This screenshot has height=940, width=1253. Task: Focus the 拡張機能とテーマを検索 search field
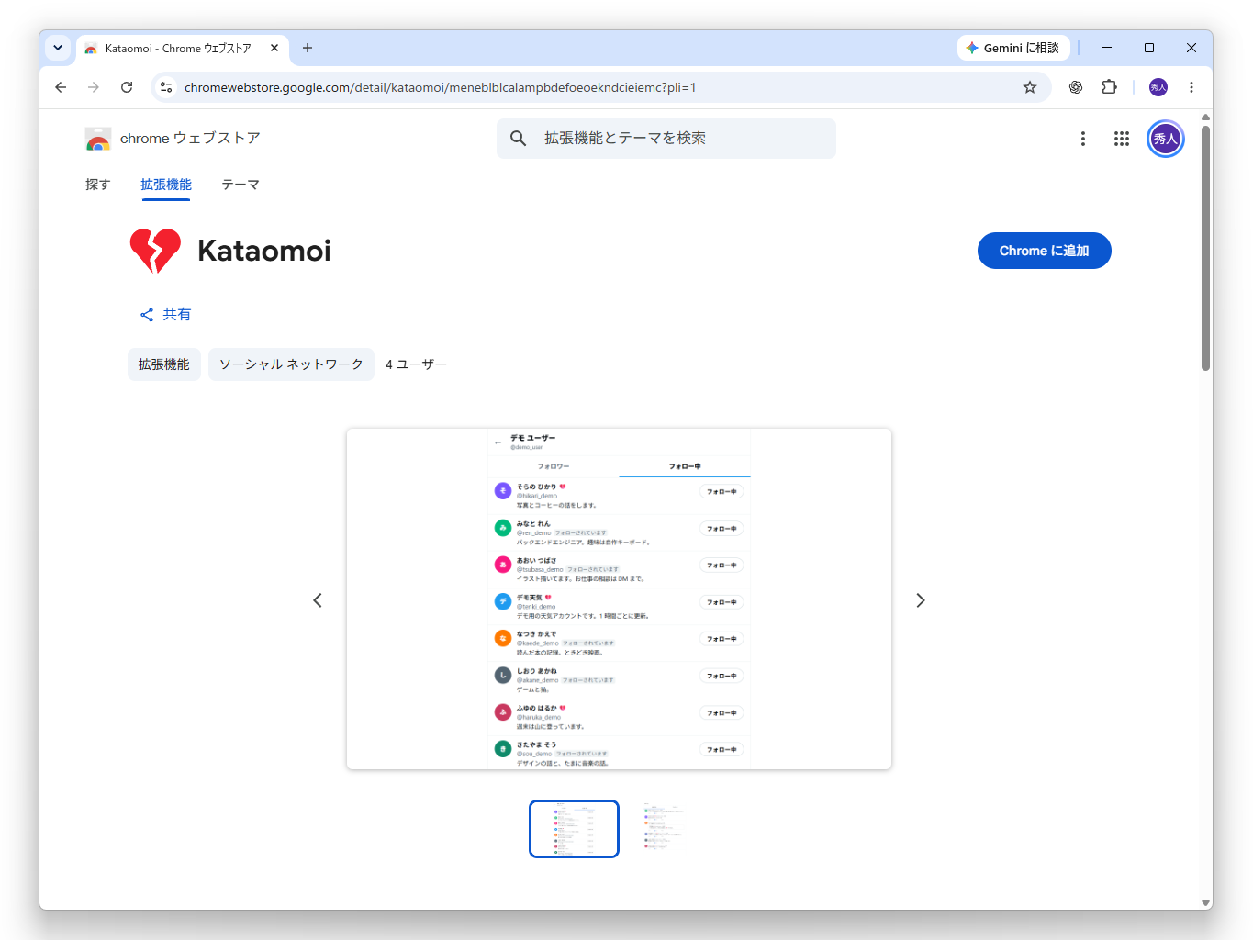pos(666,139)
